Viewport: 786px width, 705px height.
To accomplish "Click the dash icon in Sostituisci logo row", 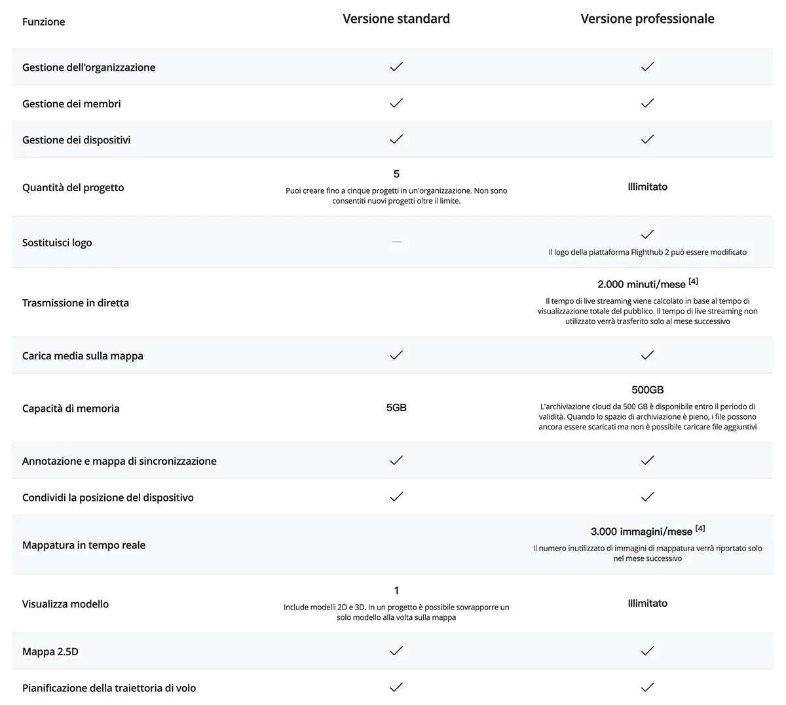I will pyautogui.click(x=396, y=242).
